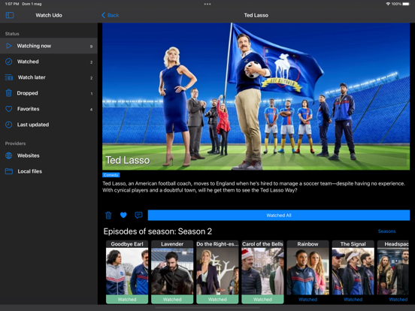This screenshot has width=415, height=311.
Task: Click the Websites globe icon
Action: 9,155
